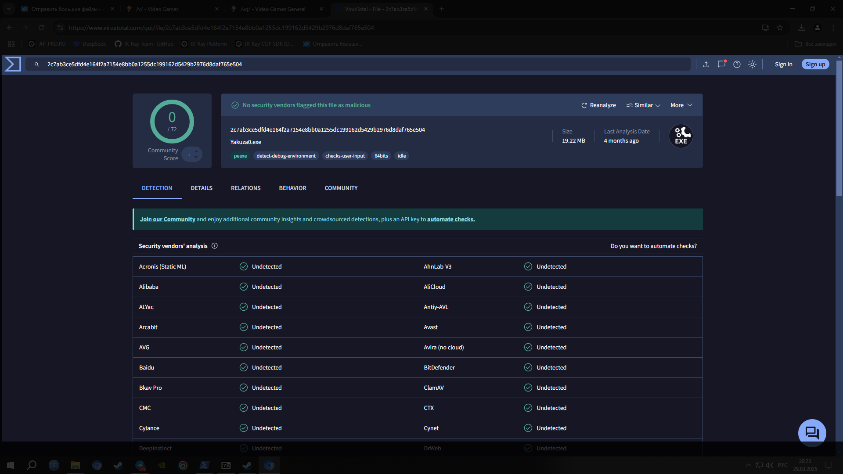Open a new browser tab with plus icon
The image size is (843, 474).
click(x=442, y=9)
